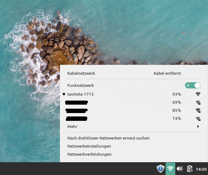Open Netzwerkverbindungen
This screenshot has height=175, width=208.
pos(89,154)
